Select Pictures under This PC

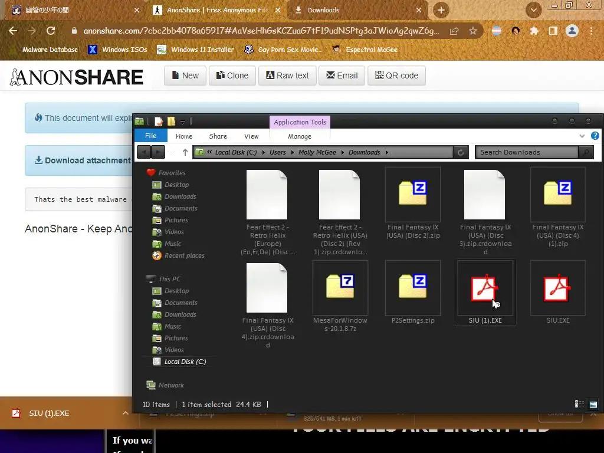pyautogui.click(x=170, y=338)
